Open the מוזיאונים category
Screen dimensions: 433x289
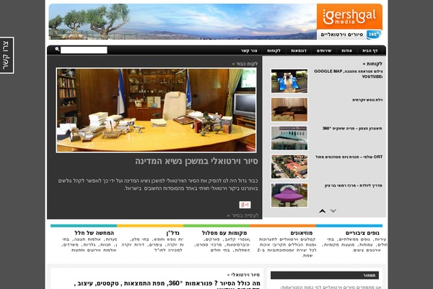301,233
